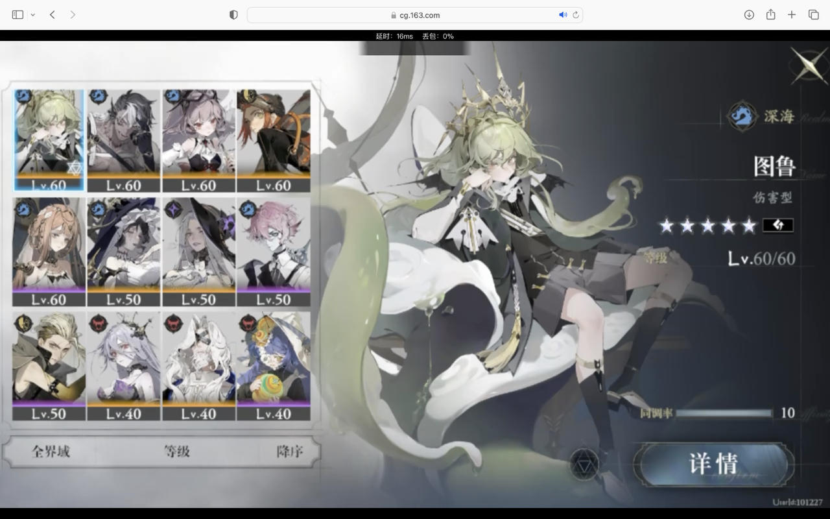Go forward in Safari history
Image resolution: width=830 pixels, height=519 pixels.
point(73,14)
